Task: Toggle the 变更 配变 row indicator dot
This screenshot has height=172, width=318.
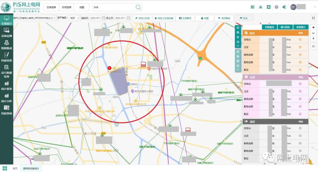Action: point(300,114)
